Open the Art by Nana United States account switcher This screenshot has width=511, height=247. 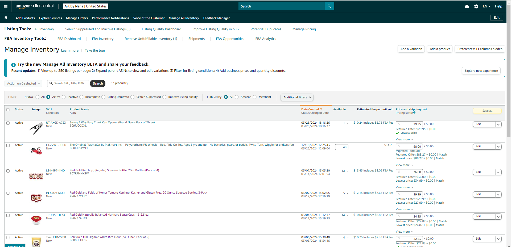[x=86, y=6]
